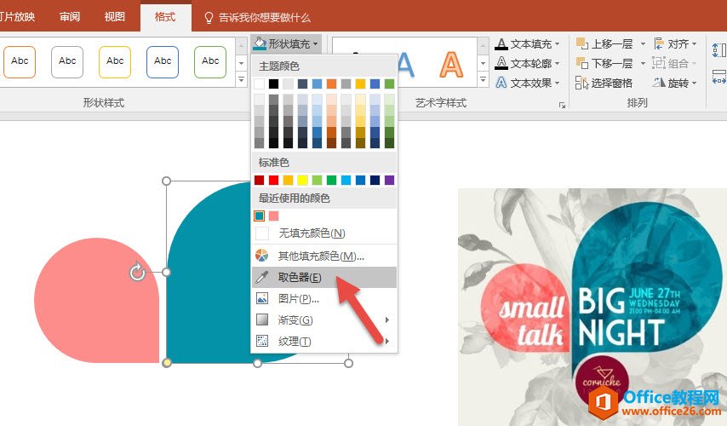Click the shape height size icon
Screen dimensions: 727x426
coord(719,50)
